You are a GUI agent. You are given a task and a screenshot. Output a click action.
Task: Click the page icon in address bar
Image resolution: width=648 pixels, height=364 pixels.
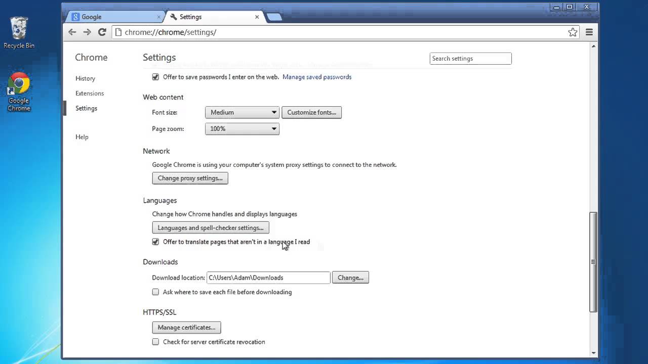(x=118, y=32)
